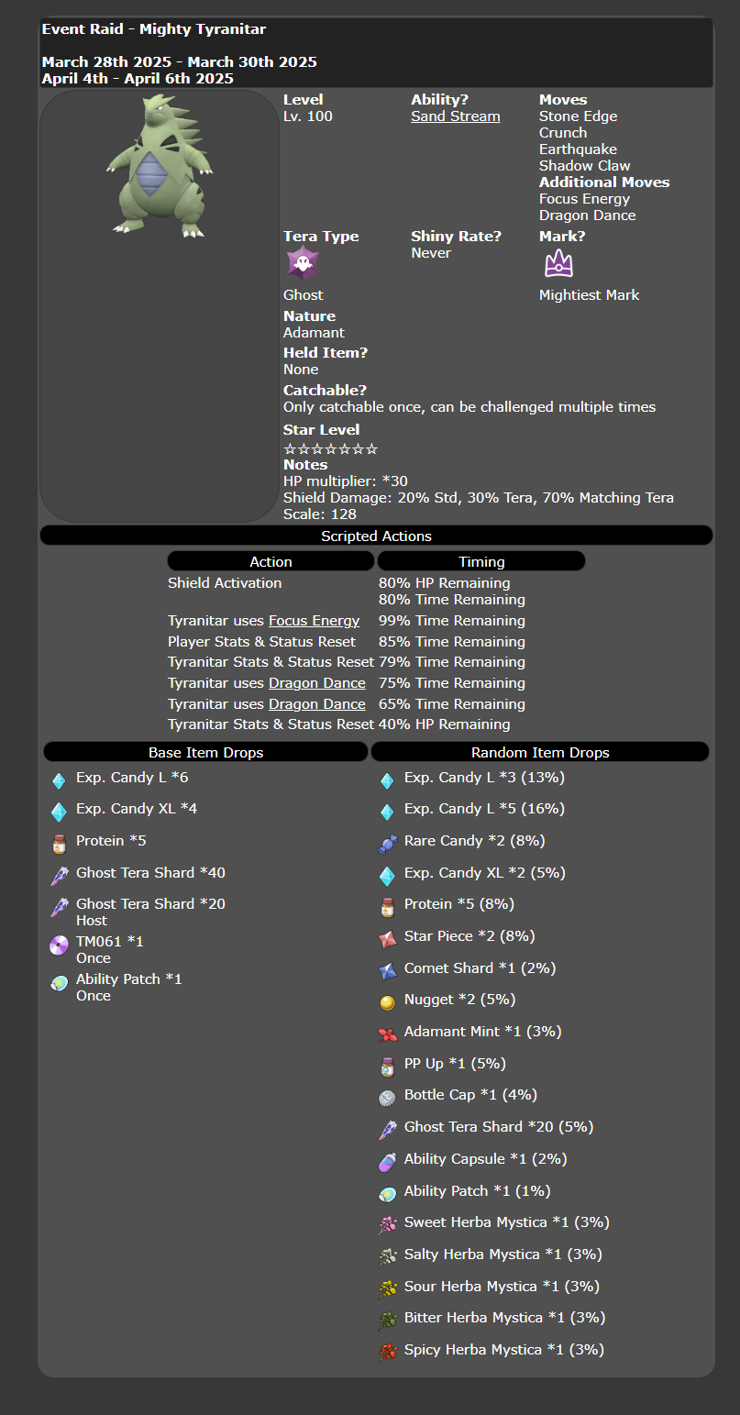Click the Mightiest Mark crown icon
Image resolution: width=740 pixels, height=1415 pixels.
[x=558, y=264]
